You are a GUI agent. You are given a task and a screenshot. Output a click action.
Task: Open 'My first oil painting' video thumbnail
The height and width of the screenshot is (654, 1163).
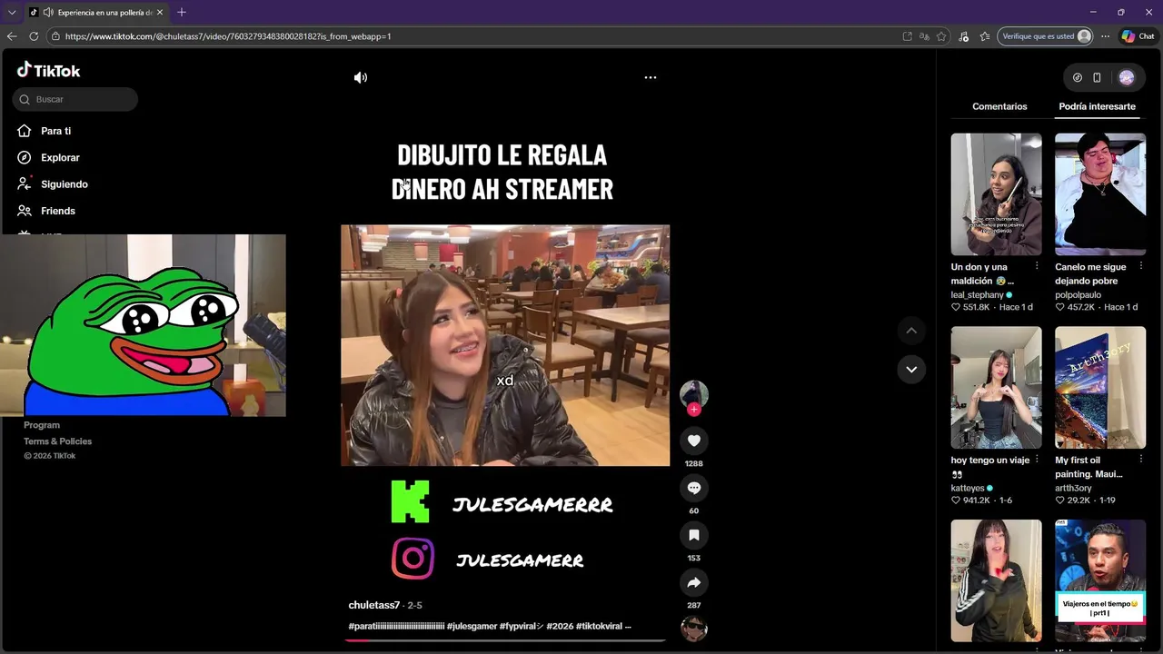tap(1100, 388)
